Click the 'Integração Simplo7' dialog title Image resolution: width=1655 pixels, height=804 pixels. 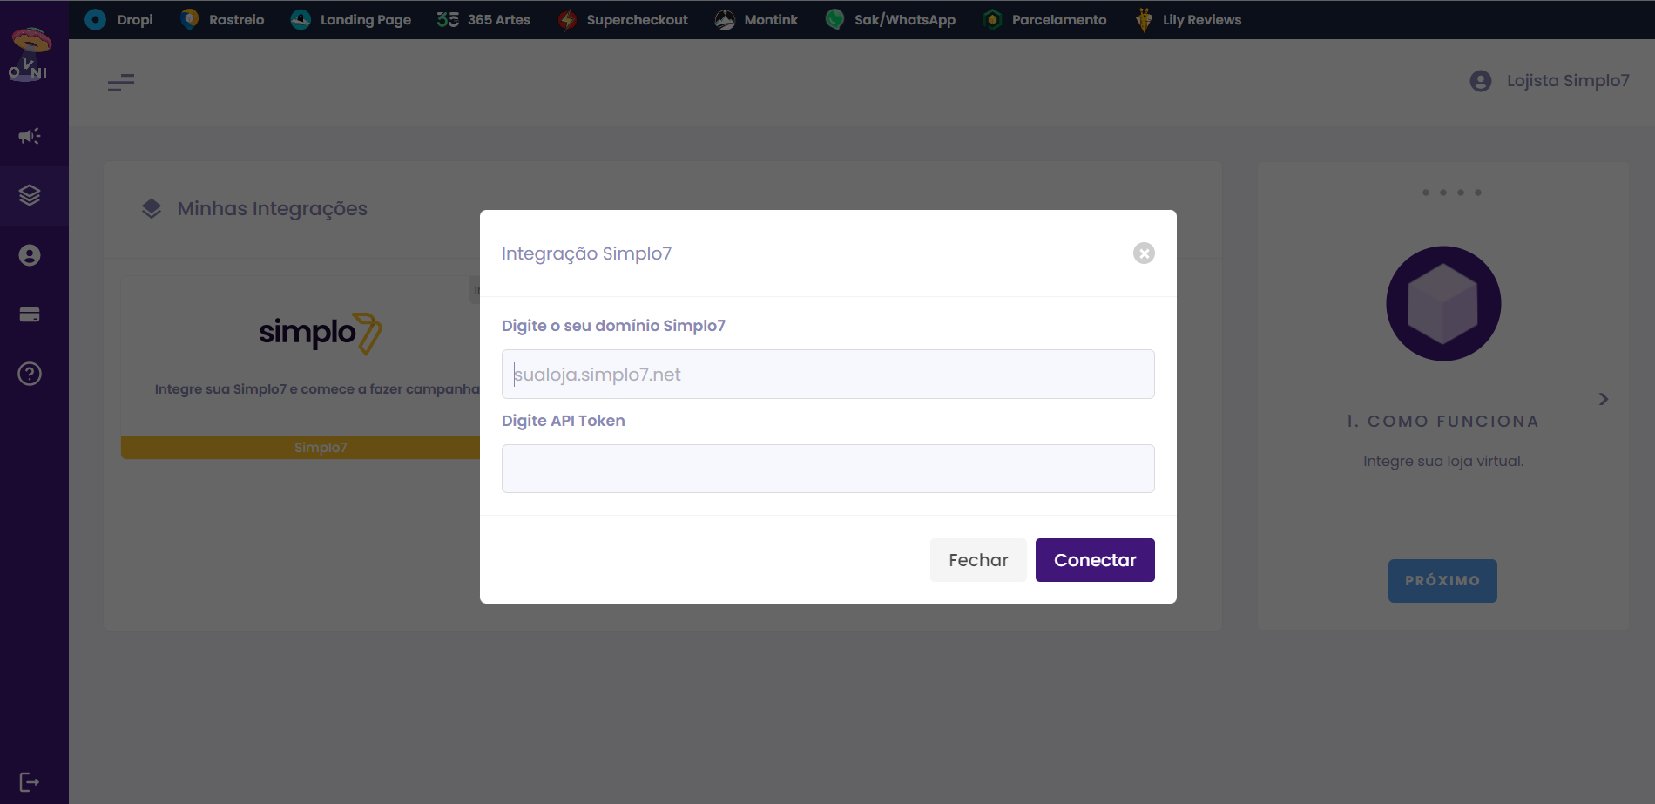(x=587, y=253)
